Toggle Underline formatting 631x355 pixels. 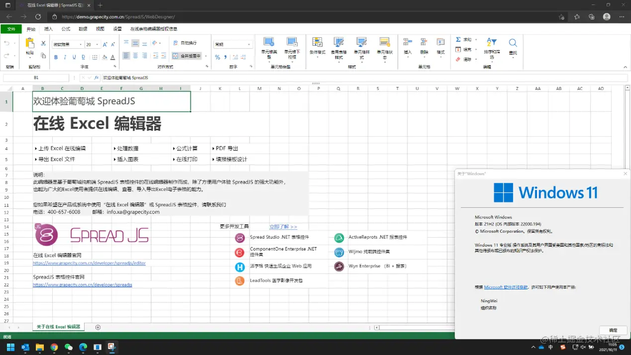(74, 57)
